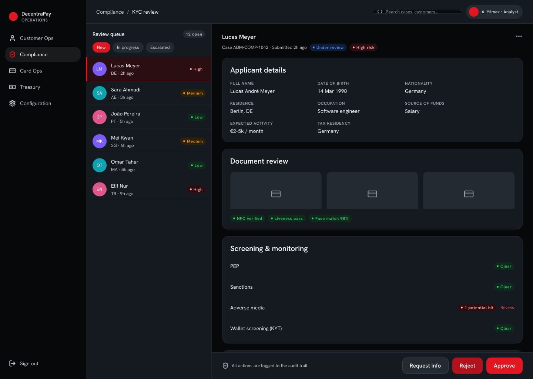Select João Pereira name in queue
Viewport: 533px width, 379px height.
coord(125,114)
